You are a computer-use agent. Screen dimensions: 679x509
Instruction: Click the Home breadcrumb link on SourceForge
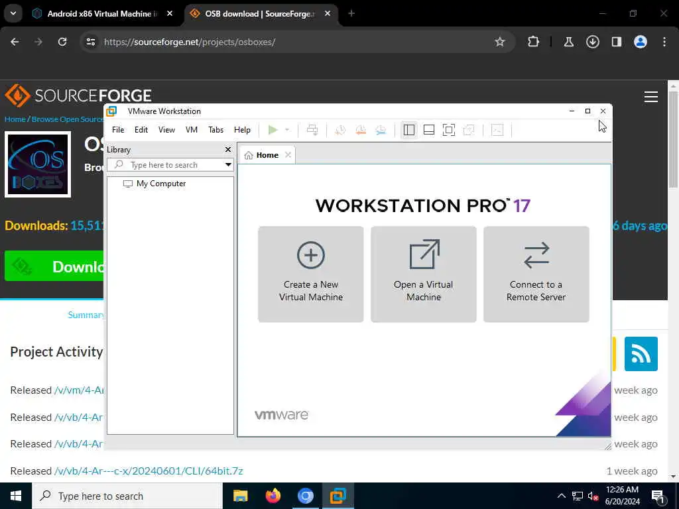pyautogui.click(x=15, y=119)
